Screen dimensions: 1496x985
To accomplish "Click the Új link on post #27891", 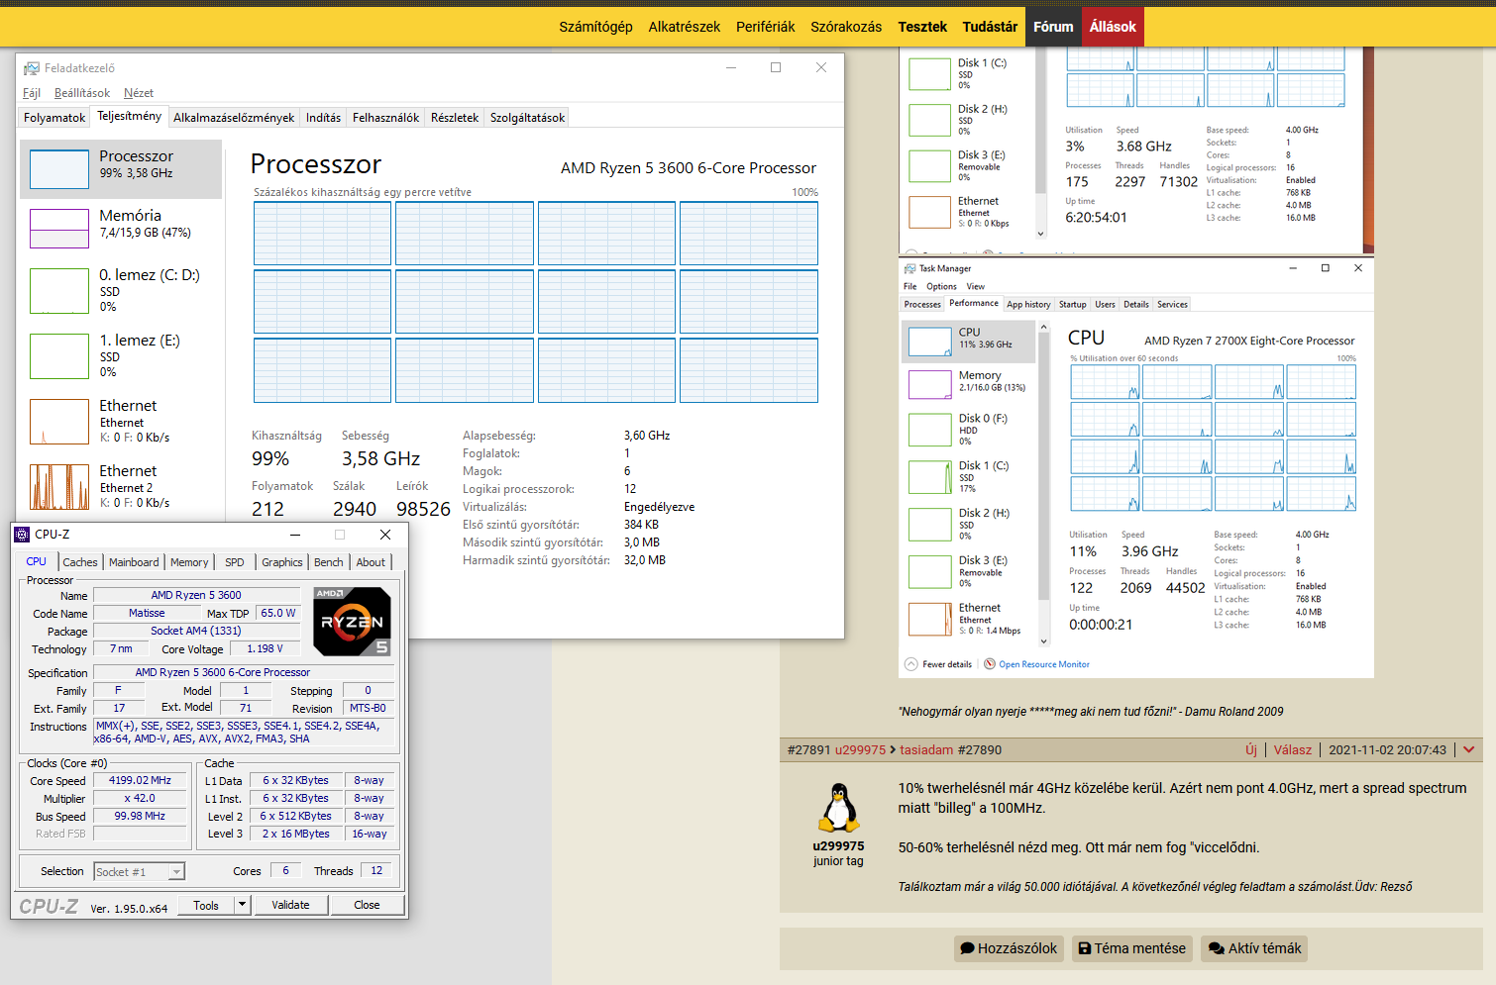I will [1251, 750].
